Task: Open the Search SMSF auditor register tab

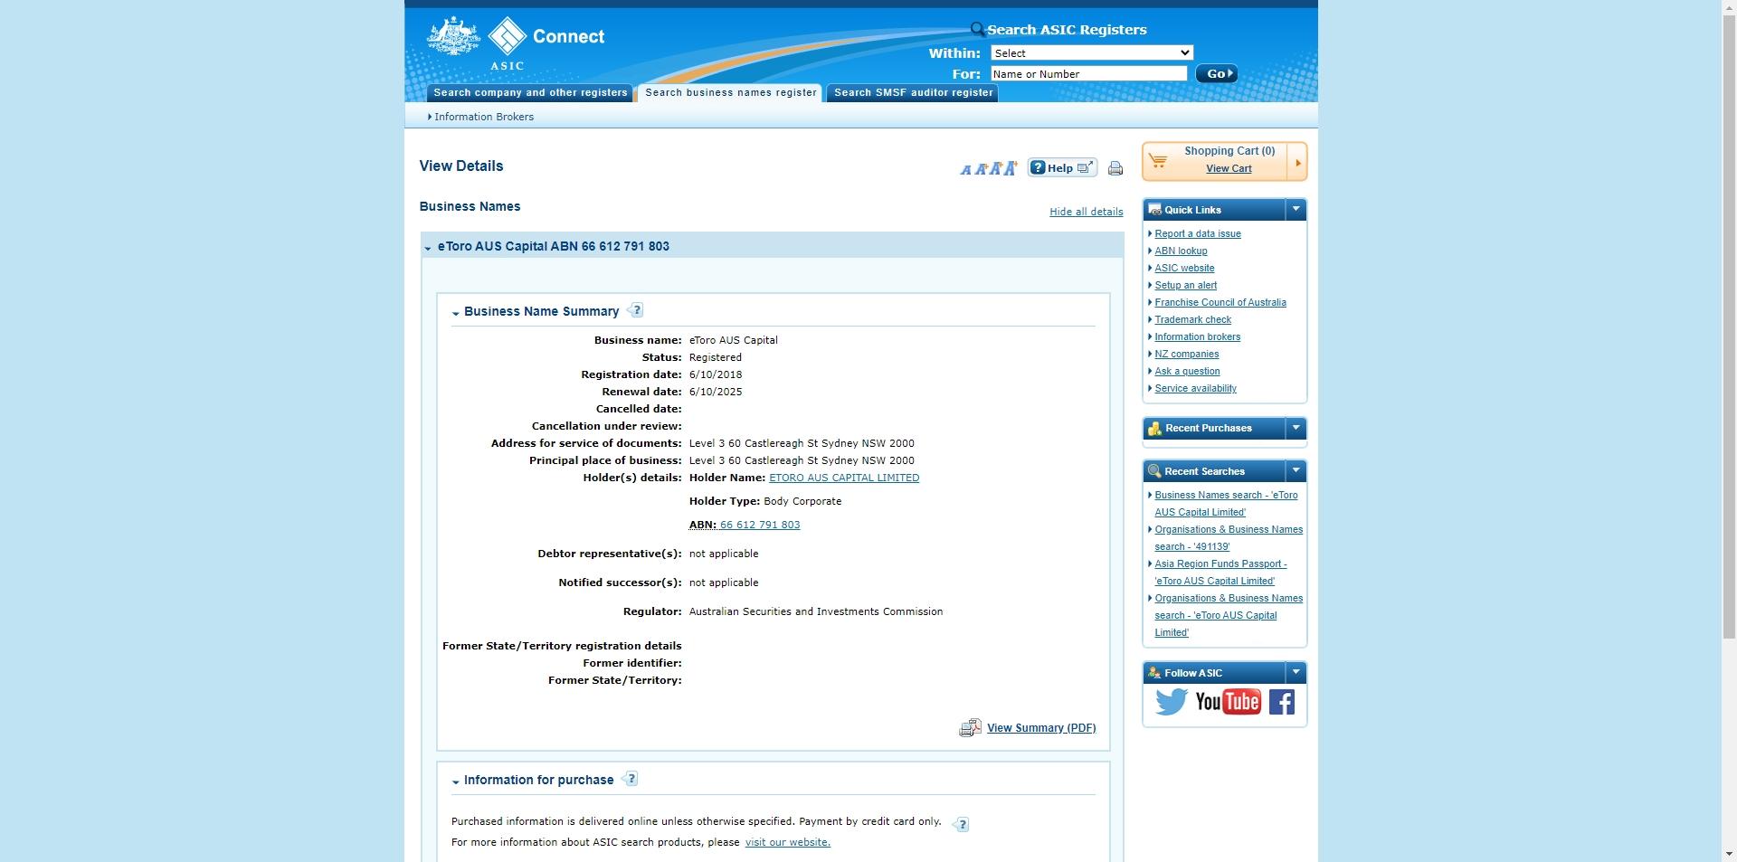Action: click(x=913, y=93)
